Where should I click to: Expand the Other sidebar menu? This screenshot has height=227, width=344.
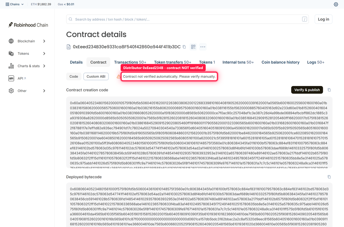(44, 91)
